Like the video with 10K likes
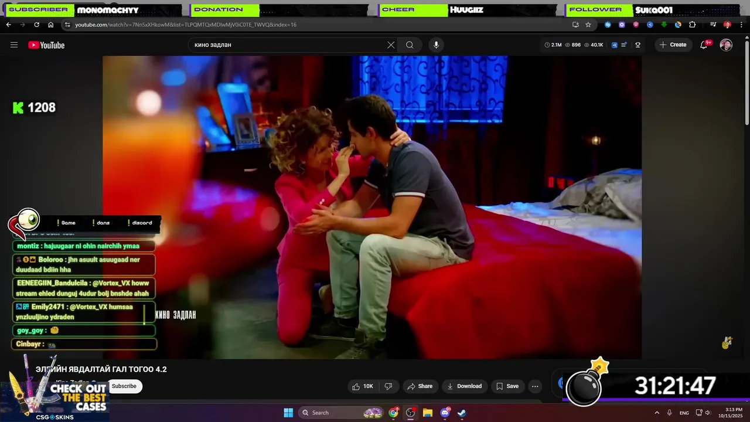The width and height of the screenshot is (750, 422). click(362, 386)
